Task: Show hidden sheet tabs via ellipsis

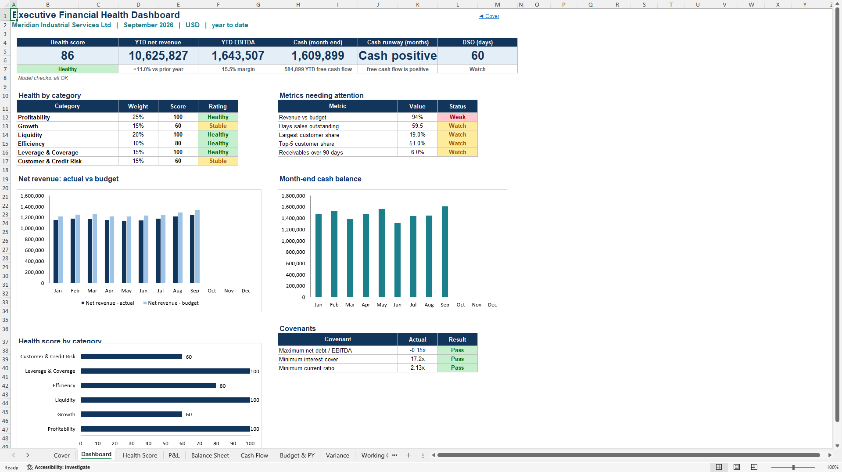Action: click(394, 455)
